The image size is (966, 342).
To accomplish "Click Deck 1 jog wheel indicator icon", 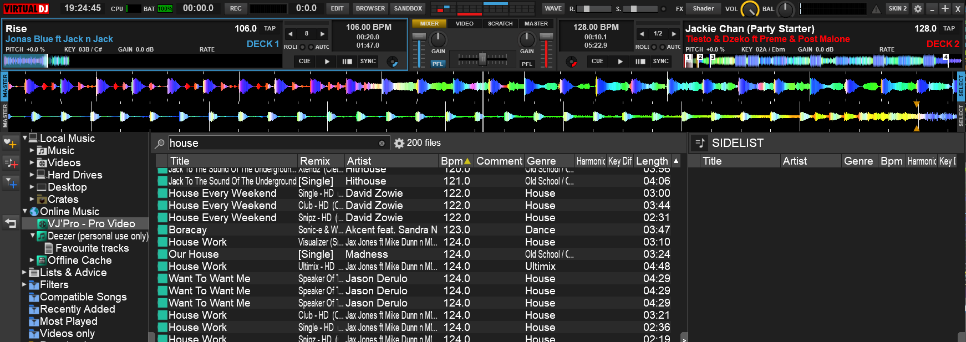I will coord(392,62).
